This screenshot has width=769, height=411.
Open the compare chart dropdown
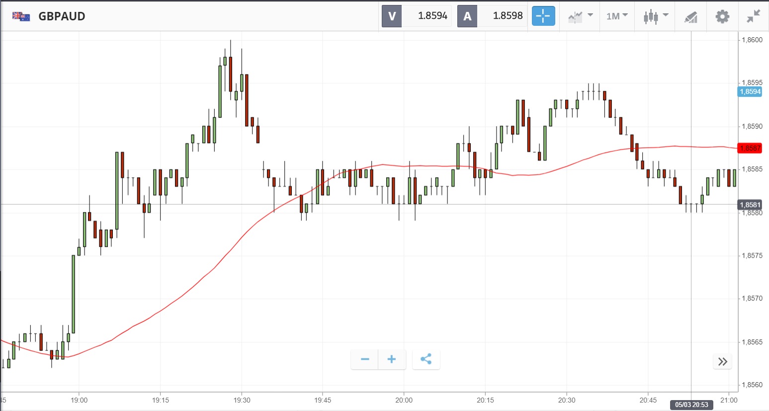point(581,16)
